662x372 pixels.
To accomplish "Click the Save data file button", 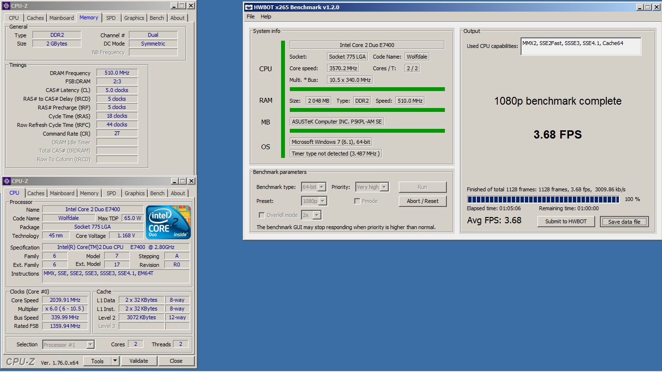I will [624, 222].
